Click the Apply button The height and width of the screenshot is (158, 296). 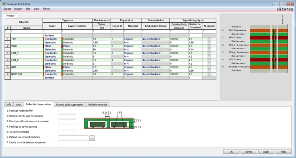point(266,151)
